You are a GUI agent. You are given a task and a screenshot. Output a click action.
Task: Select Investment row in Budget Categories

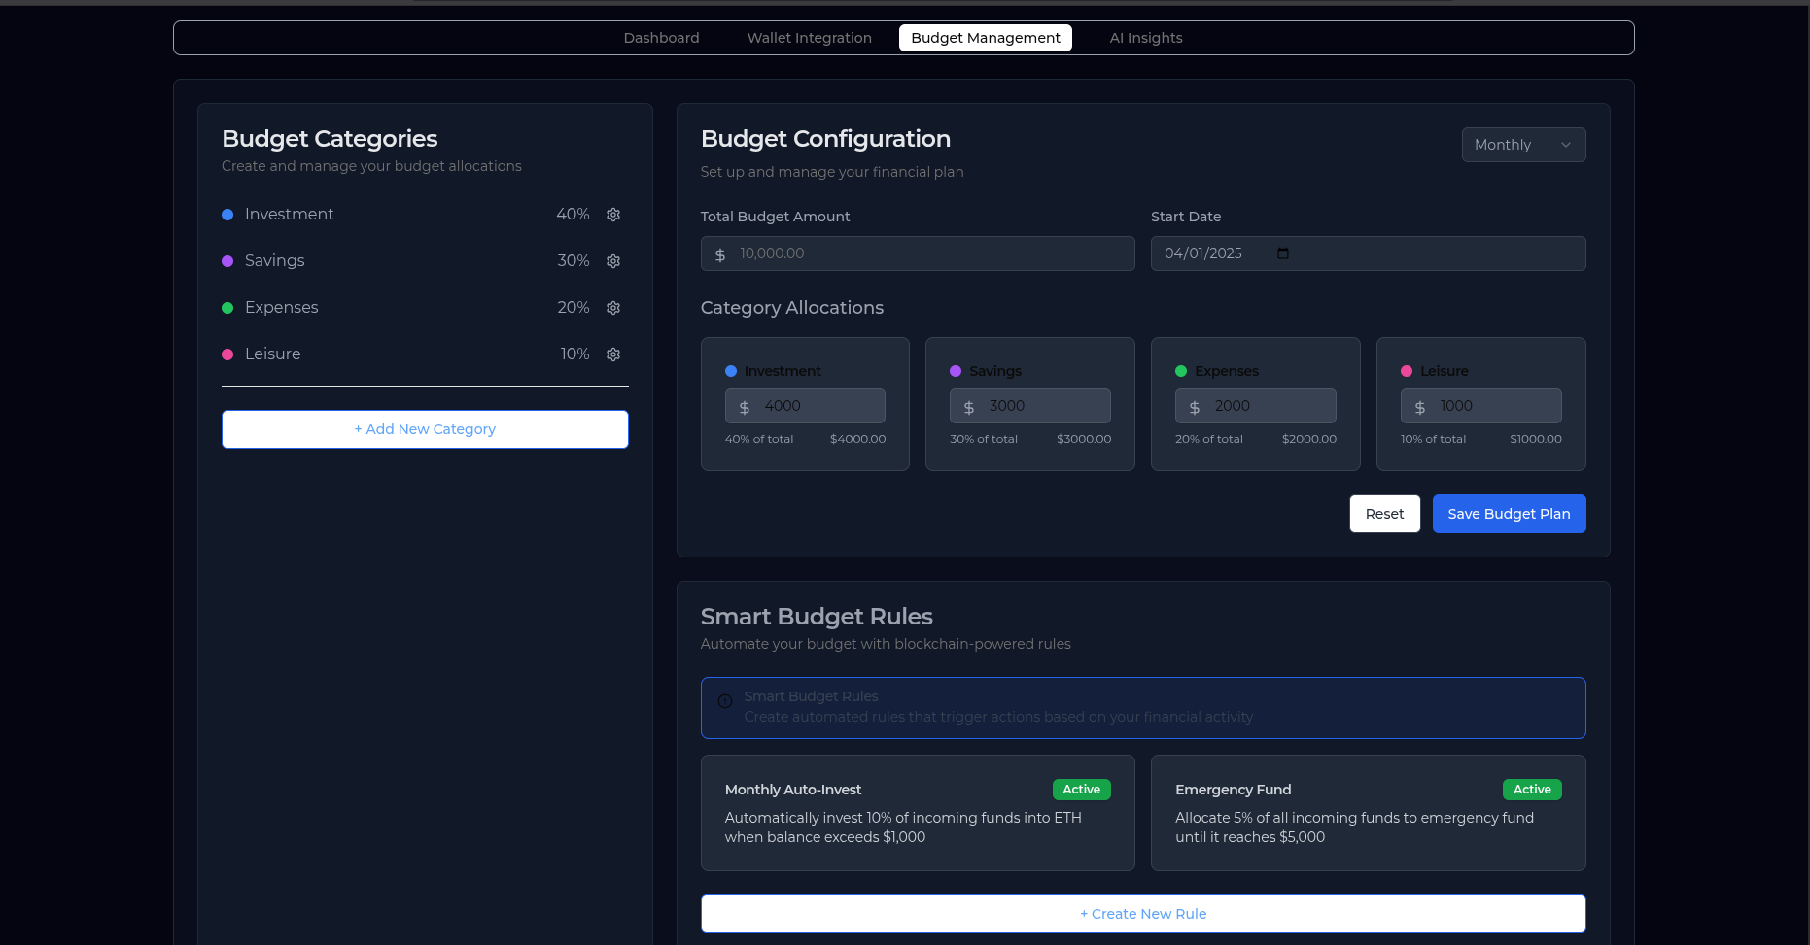[425, 215]
